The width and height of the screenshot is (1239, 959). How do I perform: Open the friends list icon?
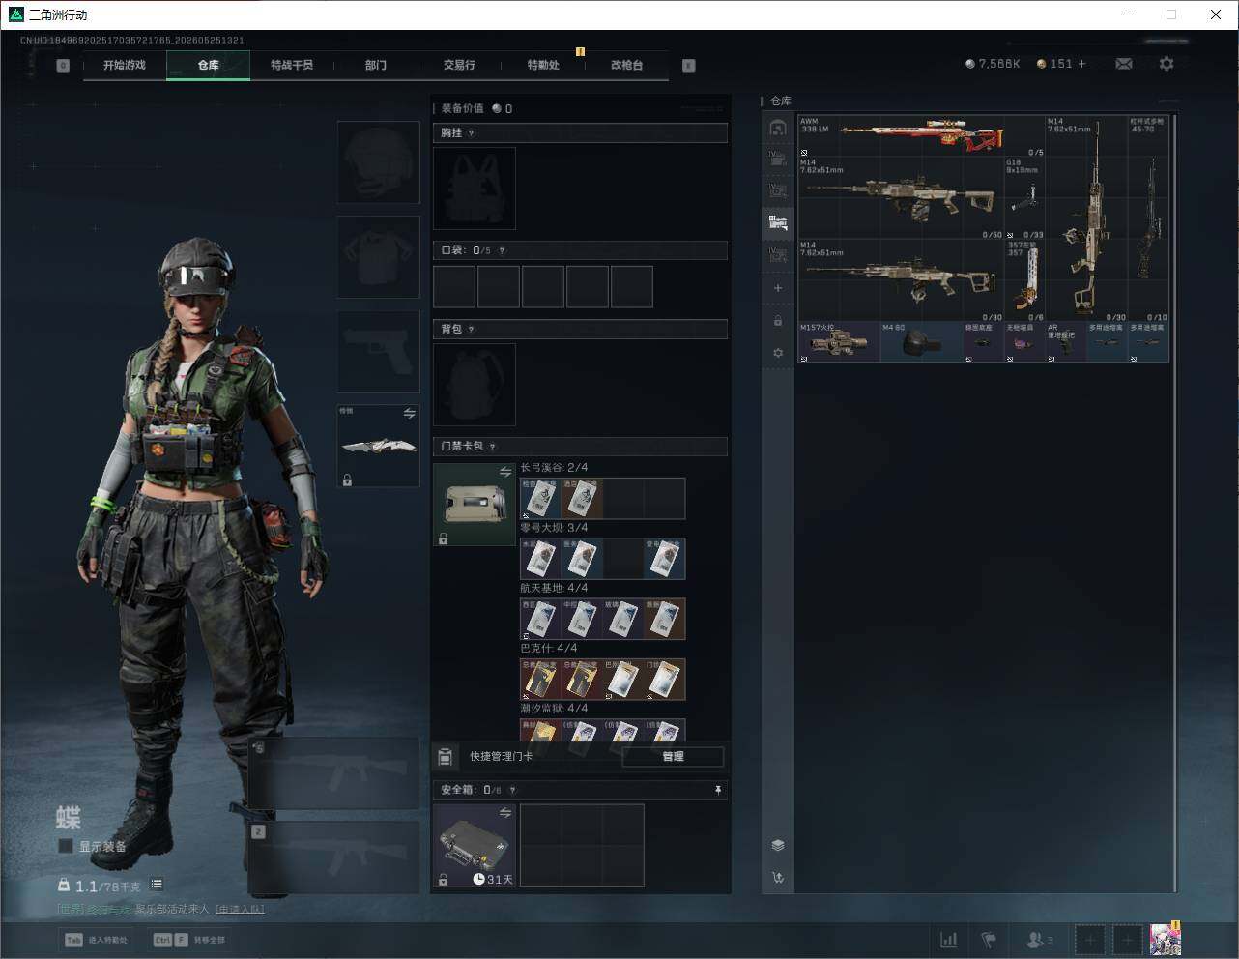[1040, 940]
